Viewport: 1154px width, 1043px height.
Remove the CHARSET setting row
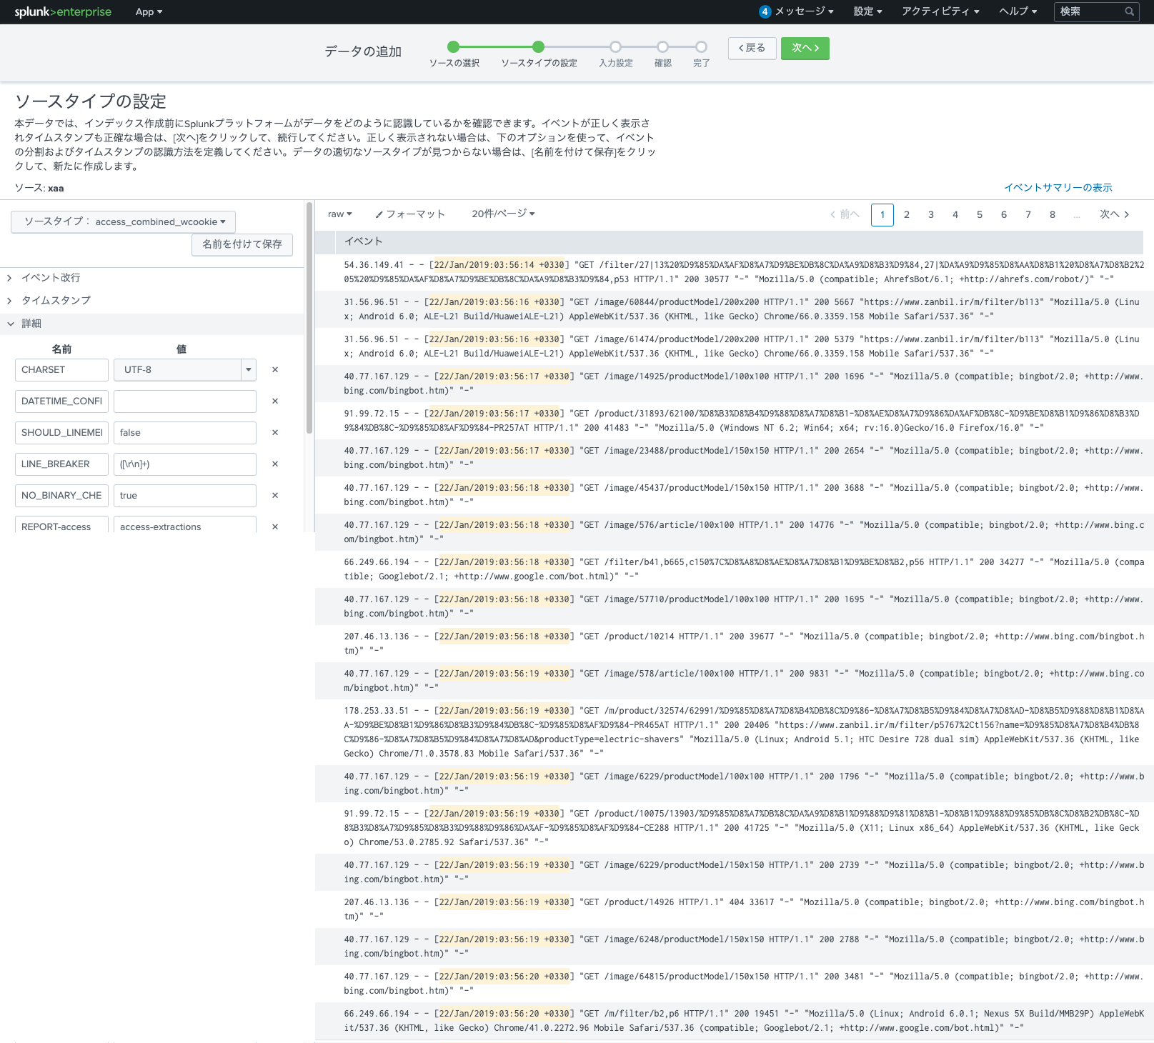pos(275,370)
